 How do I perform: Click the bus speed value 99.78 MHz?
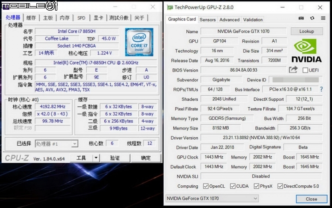pyautogui.click(x=53, y=121)
